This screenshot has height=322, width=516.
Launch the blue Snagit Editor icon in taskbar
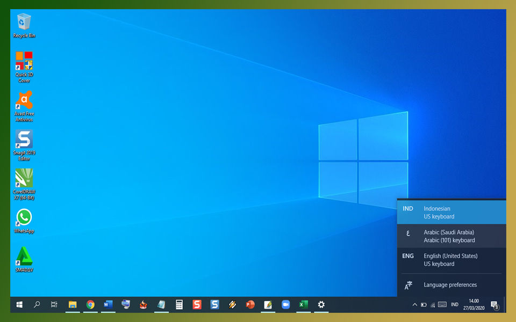point(214,305)
